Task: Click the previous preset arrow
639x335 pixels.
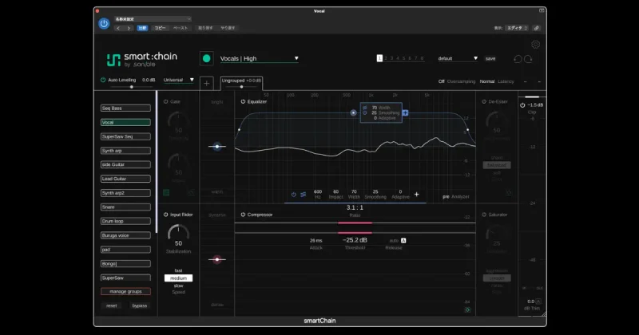Action: point(118,28)
